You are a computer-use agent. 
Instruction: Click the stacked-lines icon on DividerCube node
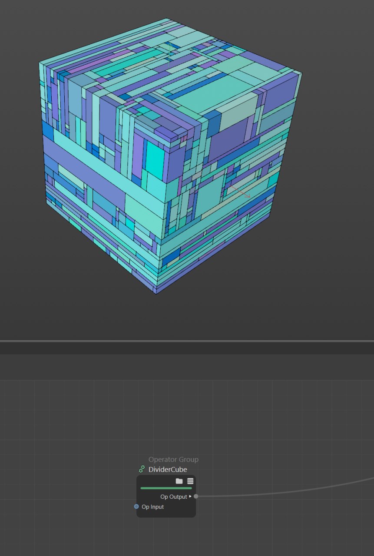(x=190, y=481)
